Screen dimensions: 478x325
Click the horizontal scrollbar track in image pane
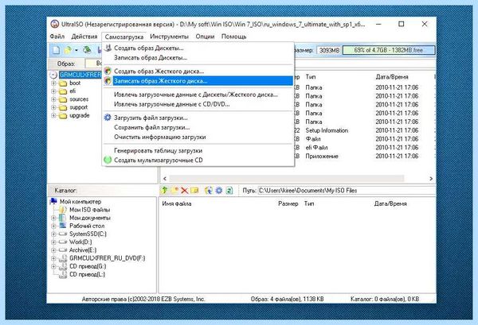[287, 179]
